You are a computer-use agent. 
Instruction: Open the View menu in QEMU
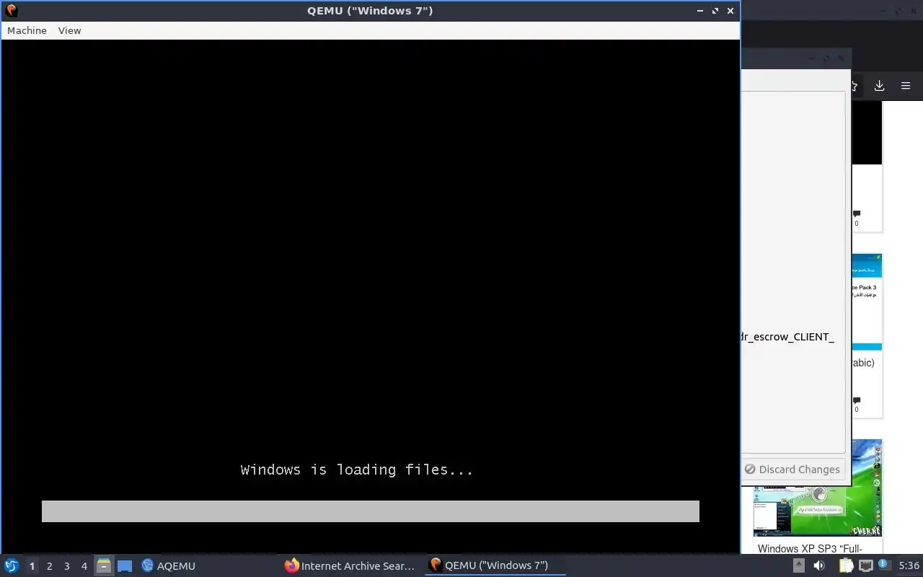[x=69, y=30]
